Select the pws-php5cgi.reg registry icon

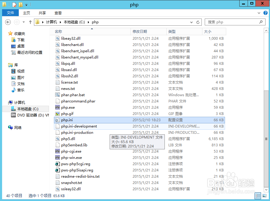click(58, 164)
